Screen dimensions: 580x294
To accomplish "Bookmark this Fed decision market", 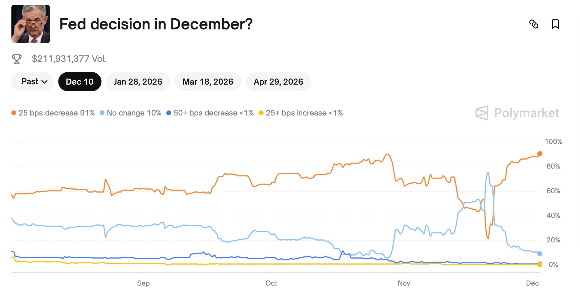I will 555,24.
